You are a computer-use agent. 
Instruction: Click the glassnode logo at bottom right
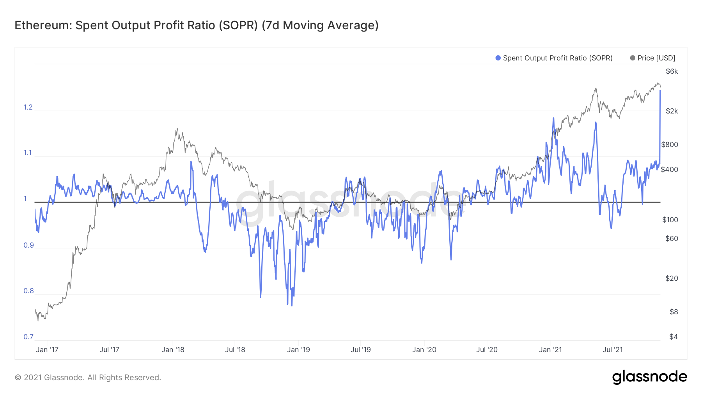(x=649, y=377)
